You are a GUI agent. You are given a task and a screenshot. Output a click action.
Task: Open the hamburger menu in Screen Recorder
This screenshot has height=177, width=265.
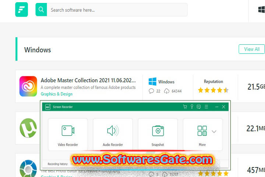(x=206, y=107)
